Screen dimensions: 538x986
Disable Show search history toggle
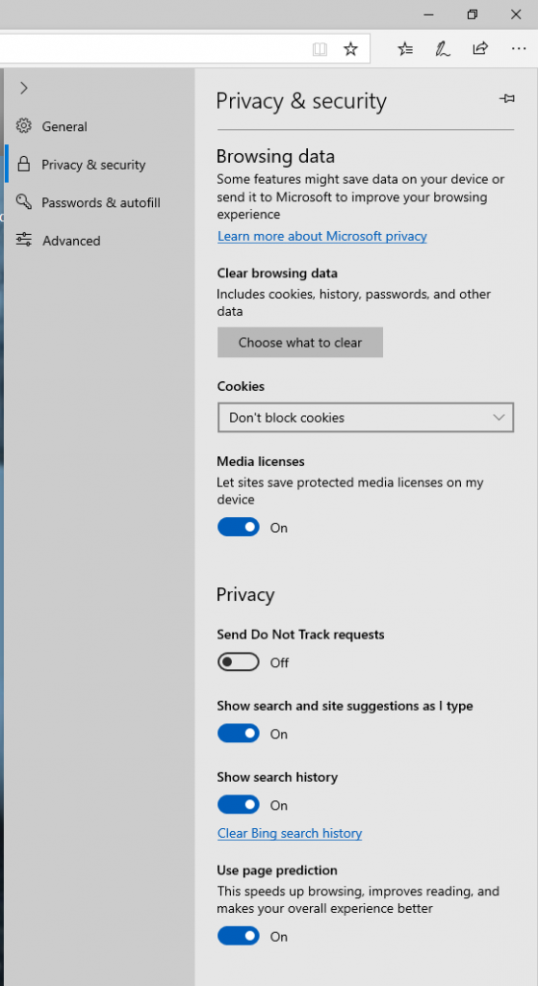(239, 805)
